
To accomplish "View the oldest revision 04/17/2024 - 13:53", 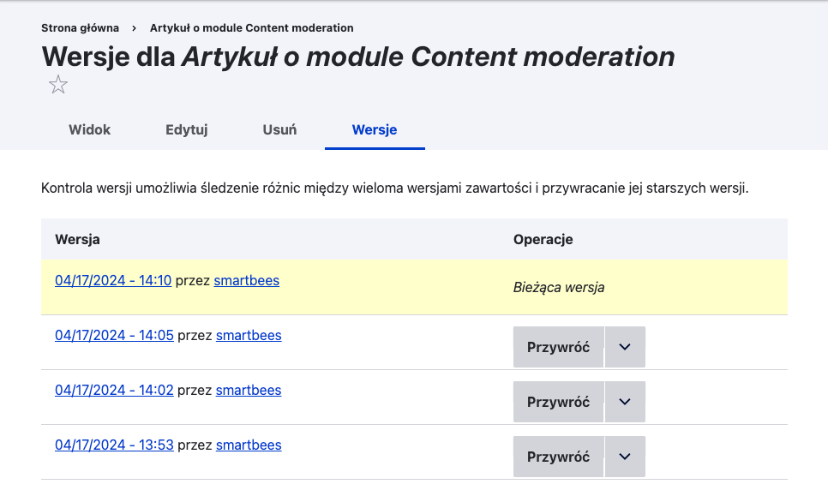I will (115, 445).
